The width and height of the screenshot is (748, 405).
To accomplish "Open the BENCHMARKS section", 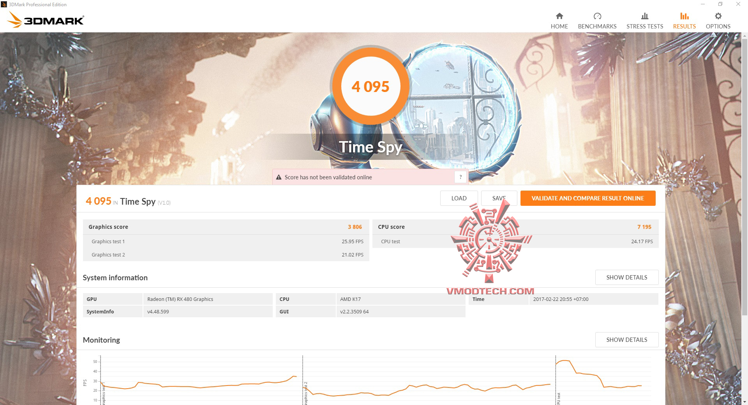I will 597,21.
